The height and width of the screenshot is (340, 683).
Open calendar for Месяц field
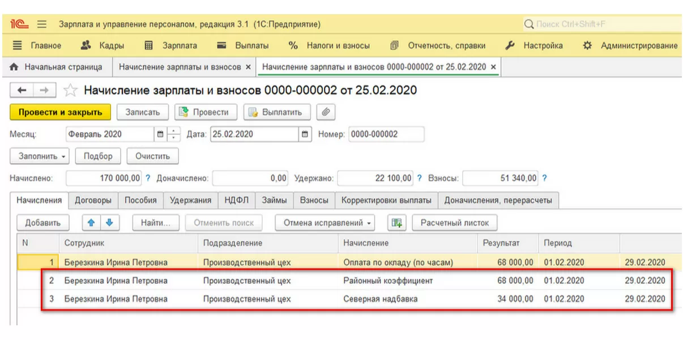tap(160, 134)
